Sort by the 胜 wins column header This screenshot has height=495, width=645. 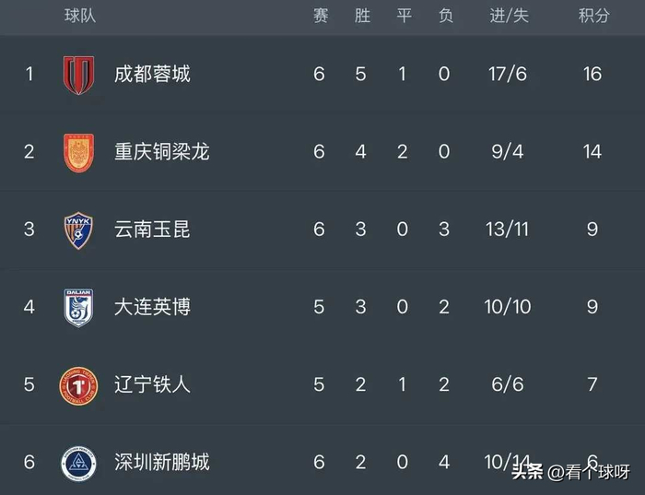coord(362,17)
